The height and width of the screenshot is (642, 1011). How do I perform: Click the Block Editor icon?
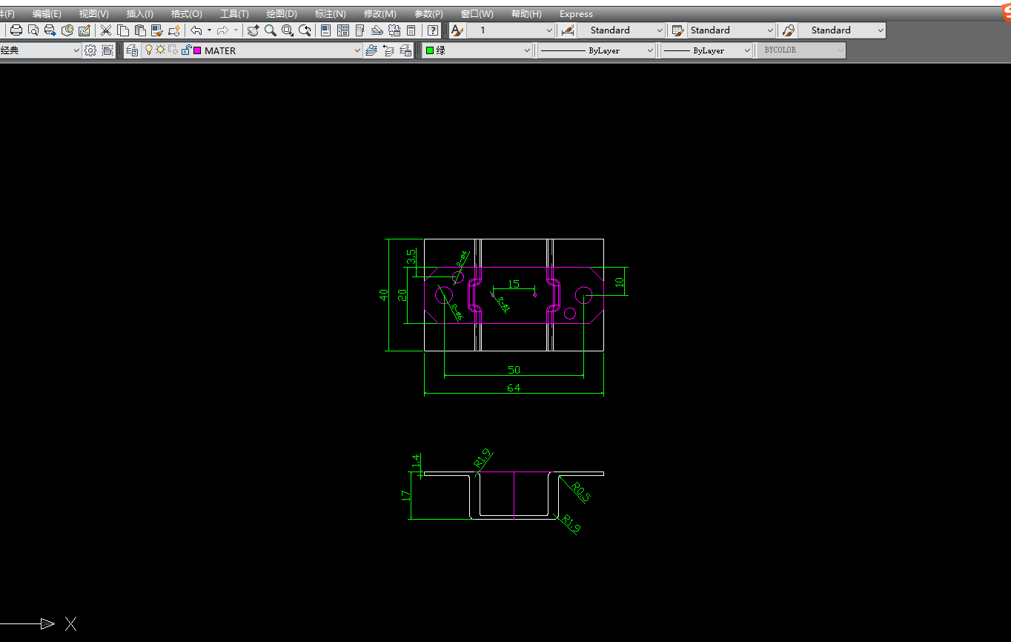tap(174, 30)
